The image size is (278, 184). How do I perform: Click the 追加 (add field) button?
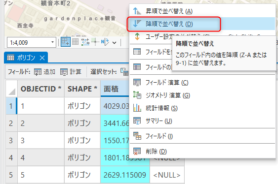44,72
